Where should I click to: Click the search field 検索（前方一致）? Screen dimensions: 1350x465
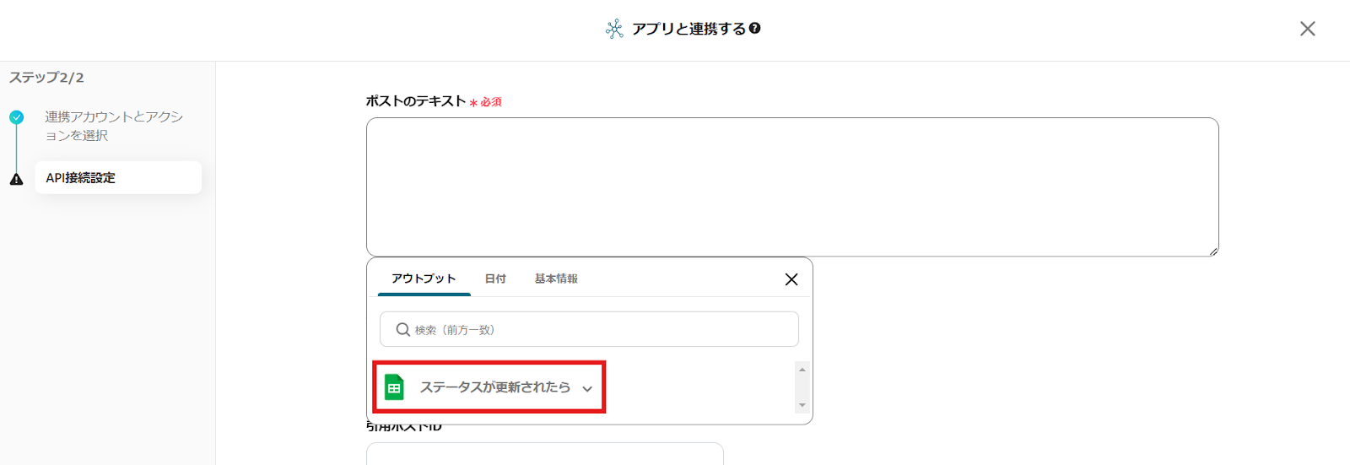(x=589, y=329)
